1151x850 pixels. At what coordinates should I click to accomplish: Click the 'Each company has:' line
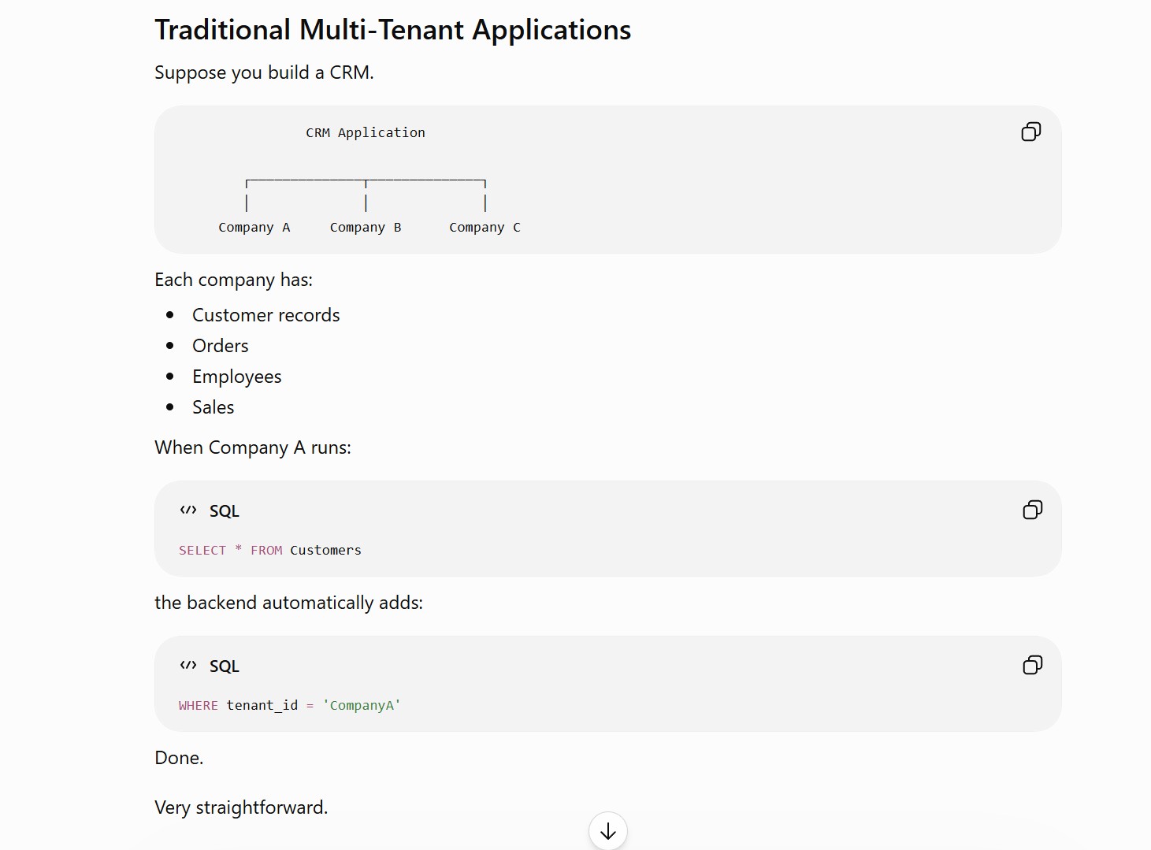(x=233, y=280)
